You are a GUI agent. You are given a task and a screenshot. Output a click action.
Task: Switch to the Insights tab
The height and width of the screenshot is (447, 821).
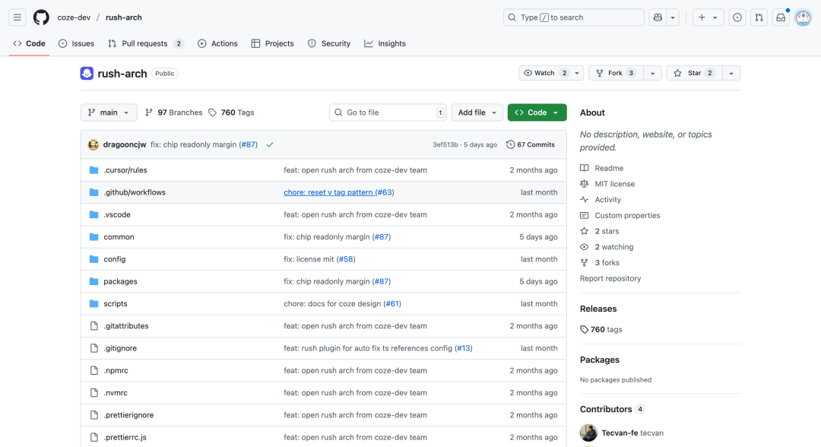tap(385, 43)
